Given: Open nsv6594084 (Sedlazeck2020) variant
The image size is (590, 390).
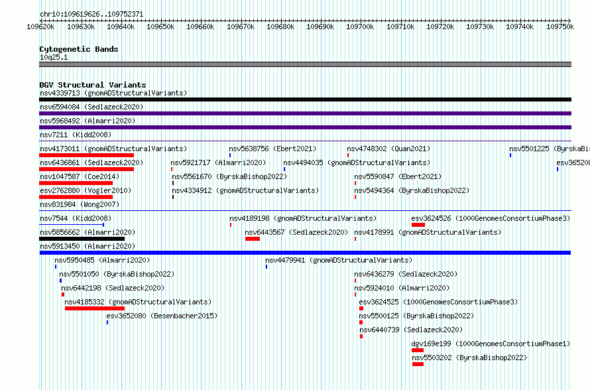Looking at the screenshot, I should point(91,107).
